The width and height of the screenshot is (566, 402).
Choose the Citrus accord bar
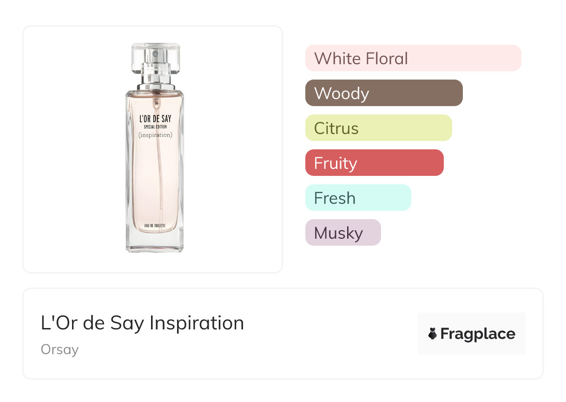coord(378,128)
